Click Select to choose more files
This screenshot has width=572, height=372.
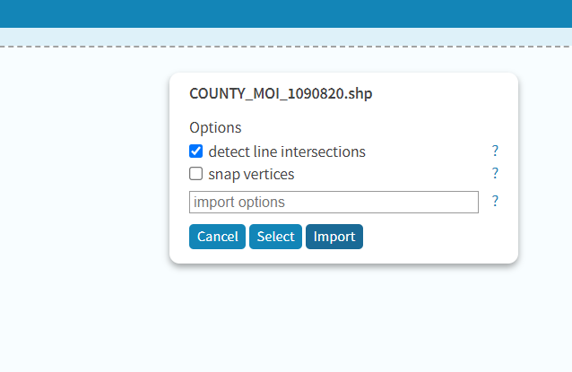pyautogui.click(x=275, y=237)
